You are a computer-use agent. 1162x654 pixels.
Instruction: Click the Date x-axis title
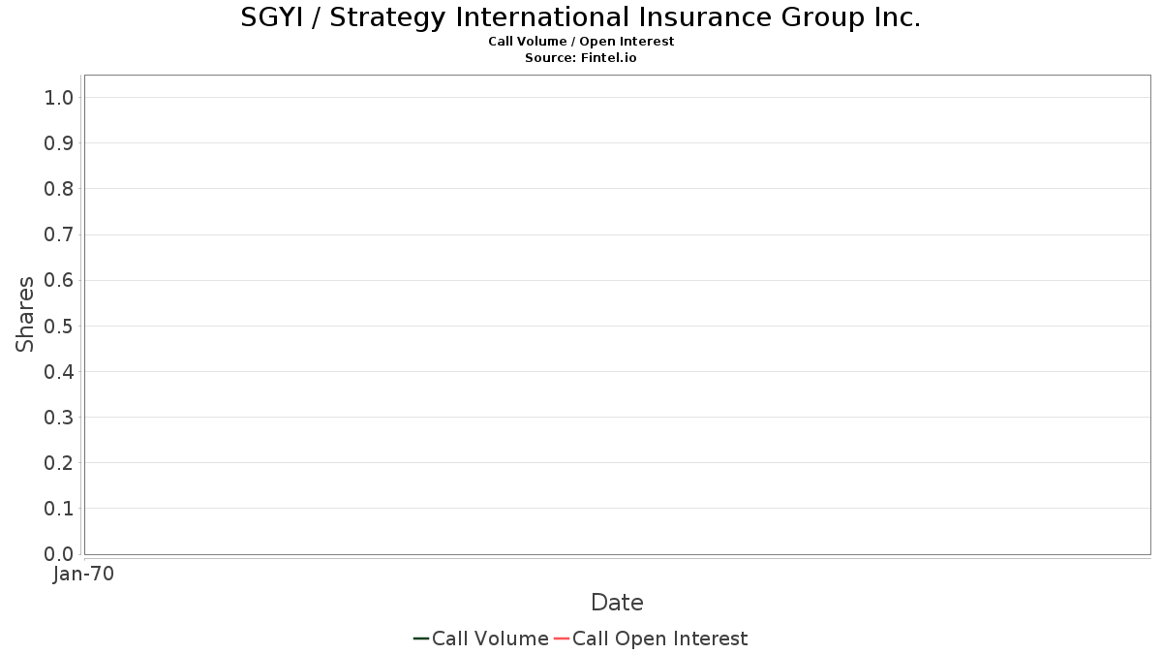617,603
